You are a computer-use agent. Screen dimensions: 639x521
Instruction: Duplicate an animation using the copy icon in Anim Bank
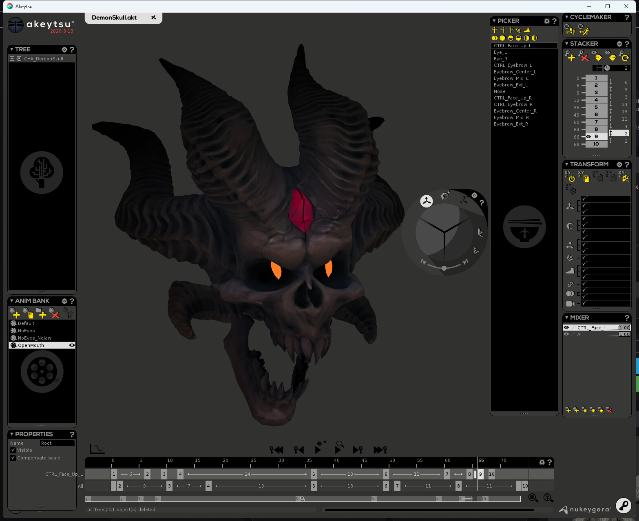pos(30,314)
